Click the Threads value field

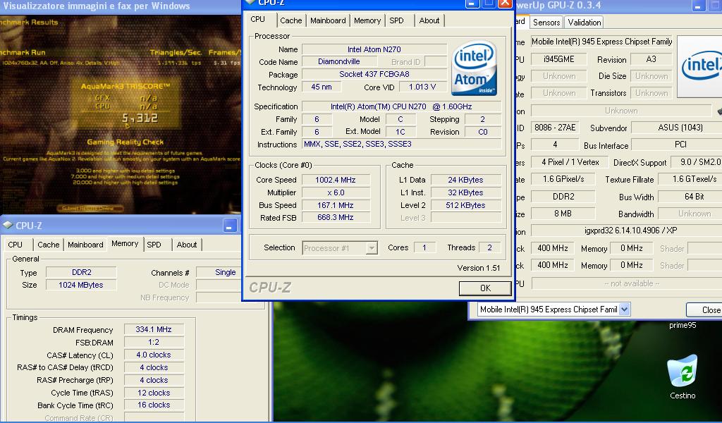pyautogui.click(x=489, y=247)
